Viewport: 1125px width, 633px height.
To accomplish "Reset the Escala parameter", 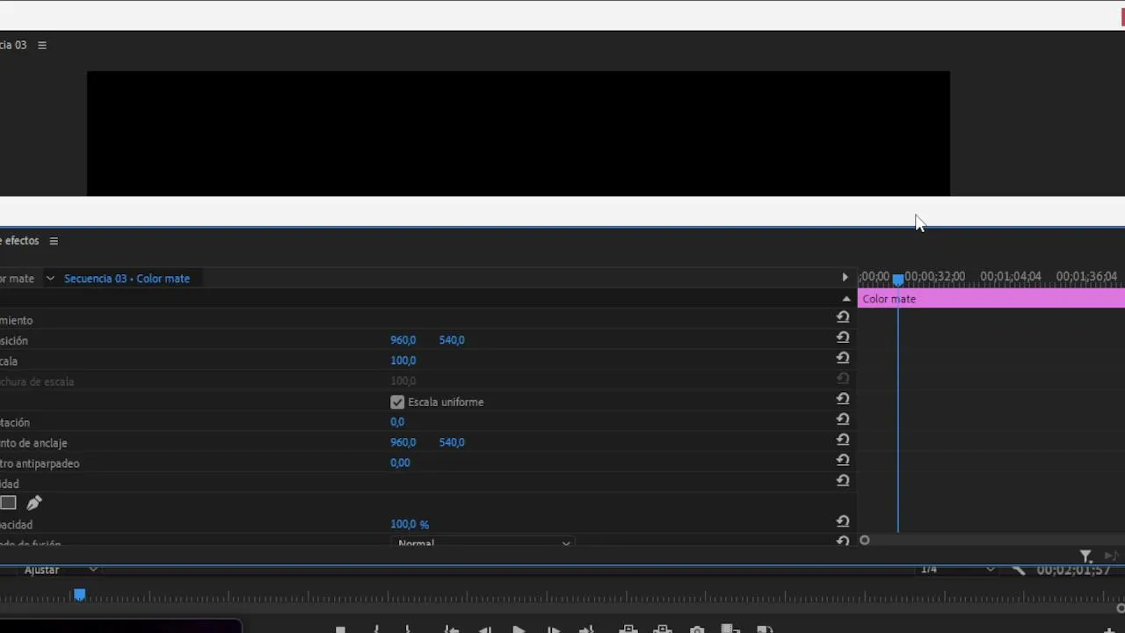I will click(x=843, y=358).
